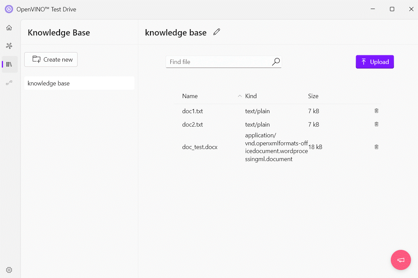Open the workflow icon below library icon
The height and width of the screenshot is (278, 418).
tap(9, 83)
